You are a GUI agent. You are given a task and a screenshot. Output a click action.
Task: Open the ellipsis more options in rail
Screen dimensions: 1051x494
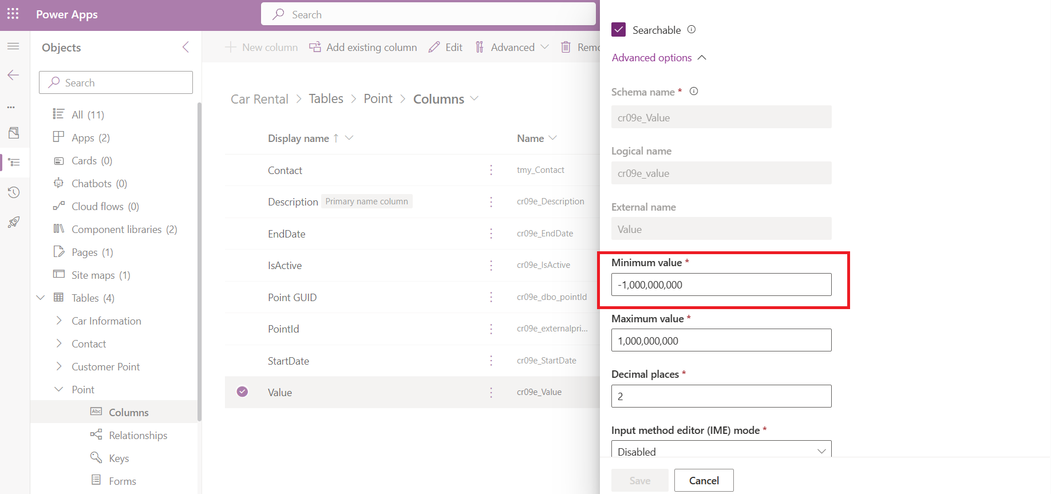click(11, 107)
